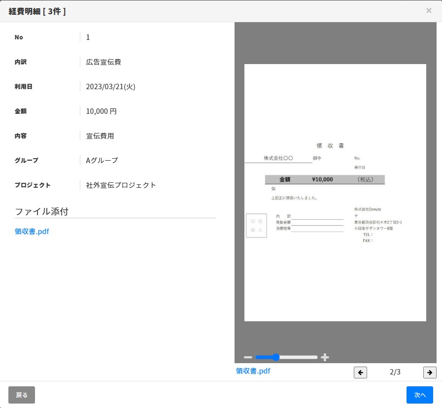Click the 社外宣伝プロジェクト project value
Screen dimensions: 442x408
pyautogui.click(x=121, y=185)
